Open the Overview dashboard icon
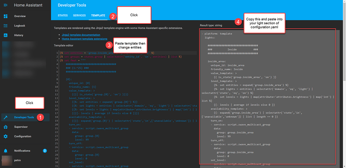346x168 pixels. [x=5, y=16]
